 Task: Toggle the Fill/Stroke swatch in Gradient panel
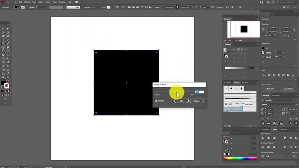tap(226, 56)
